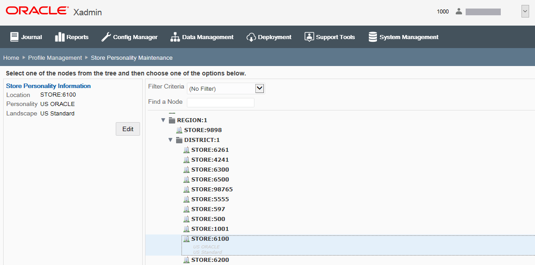Click the Edit button

click(128, 129)
